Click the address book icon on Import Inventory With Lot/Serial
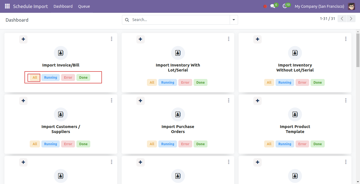 point(178,53)
